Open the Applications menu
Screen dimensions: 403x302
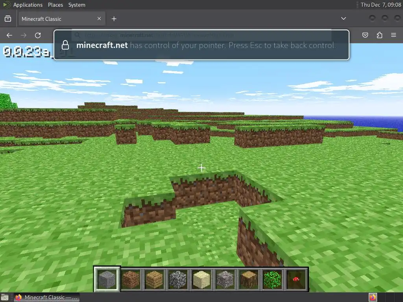tap(28, 5)
